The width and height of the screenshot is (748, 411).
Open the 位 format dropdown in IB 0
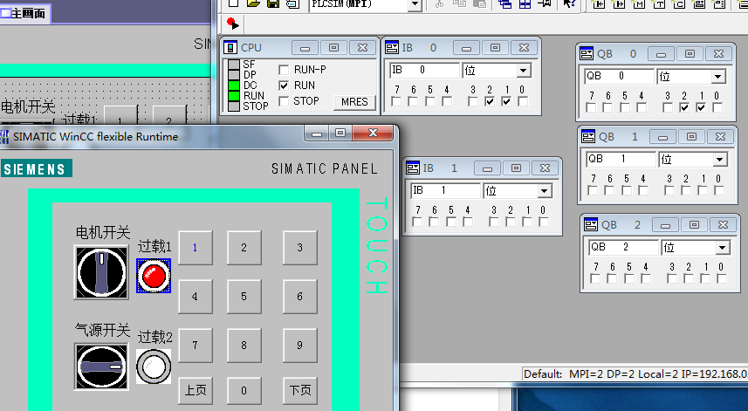[524, 71]
